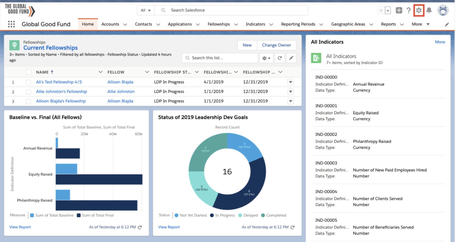Open row actions for Allie Johnston's Fellowship
This screenshot has height=242, width=455.
290,92
